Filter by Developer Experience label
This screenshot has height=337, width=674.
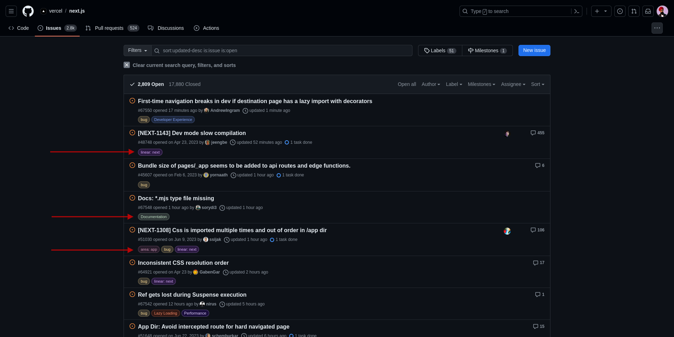173,120
